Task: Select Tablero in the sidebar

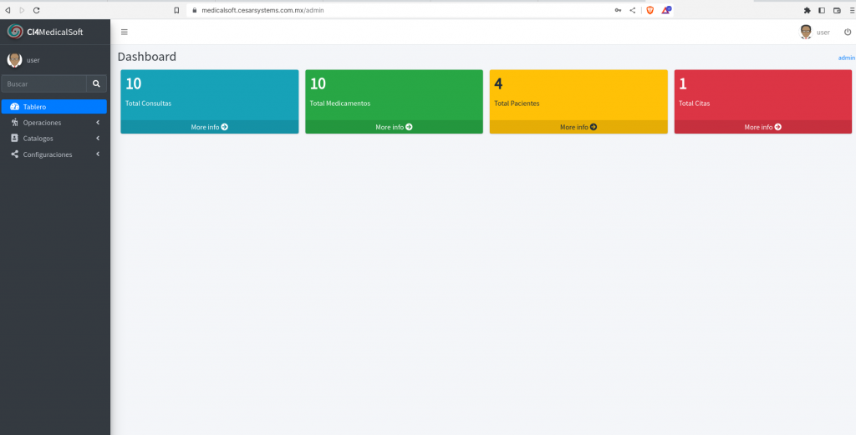Action: pyautogui.click(x=54, y=107)
